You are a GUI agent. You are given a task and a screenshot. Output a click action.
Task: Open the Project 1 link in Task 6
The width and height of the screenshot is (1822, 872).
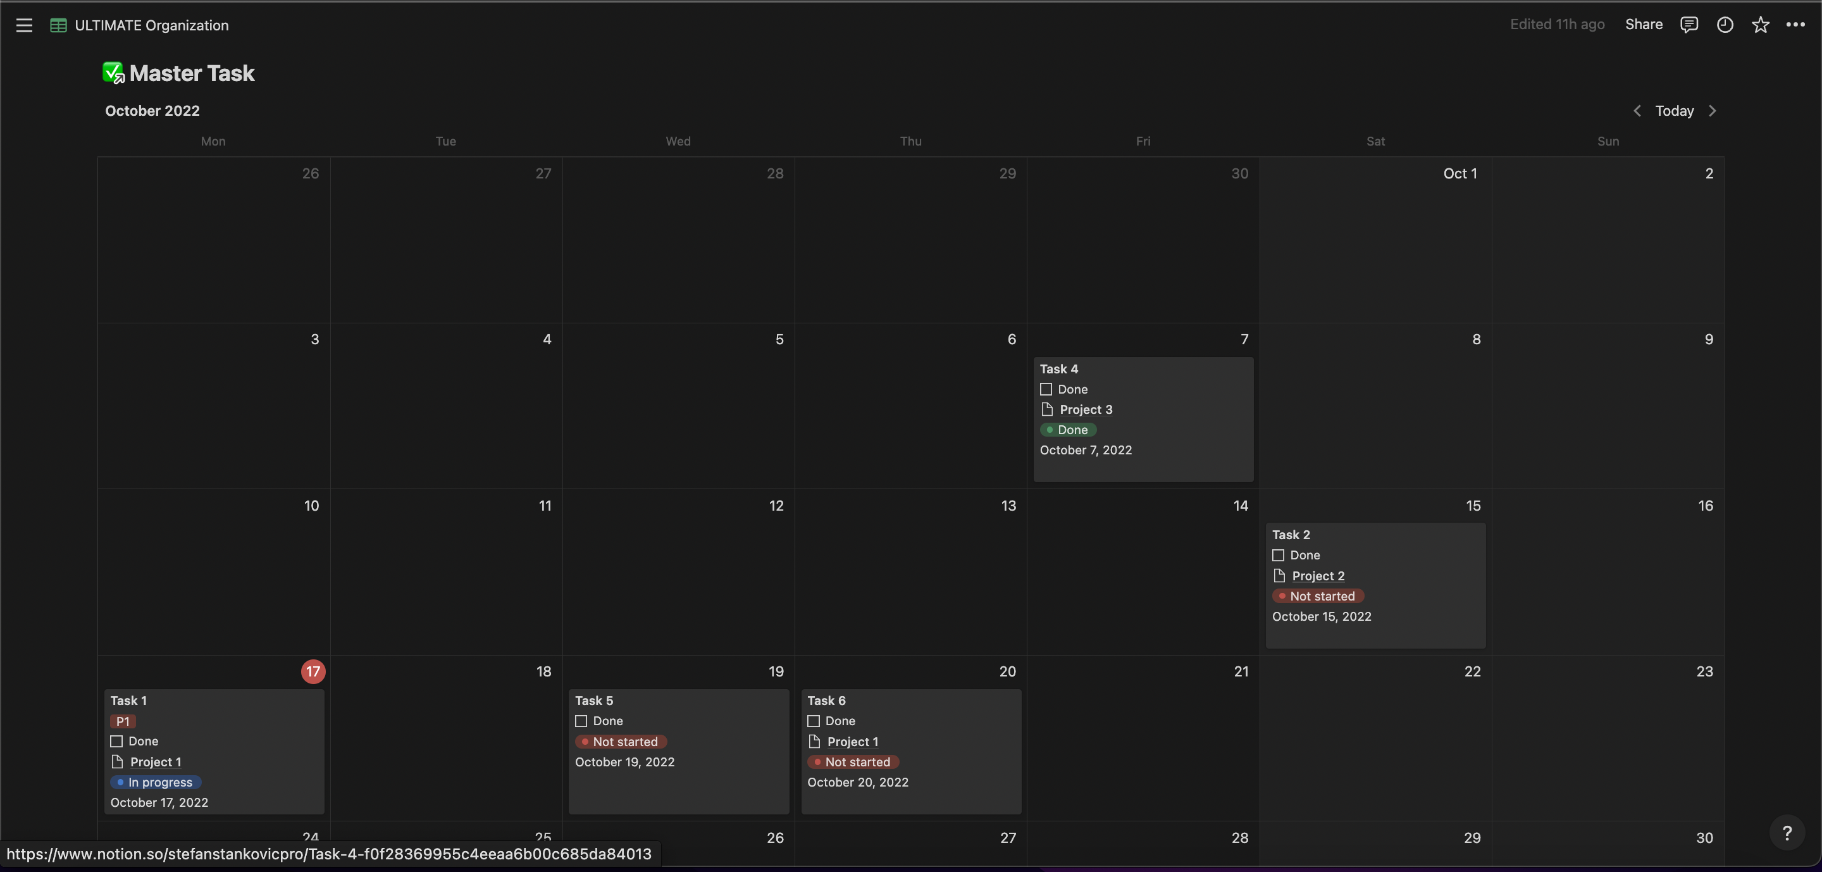[x=852, y=741]
